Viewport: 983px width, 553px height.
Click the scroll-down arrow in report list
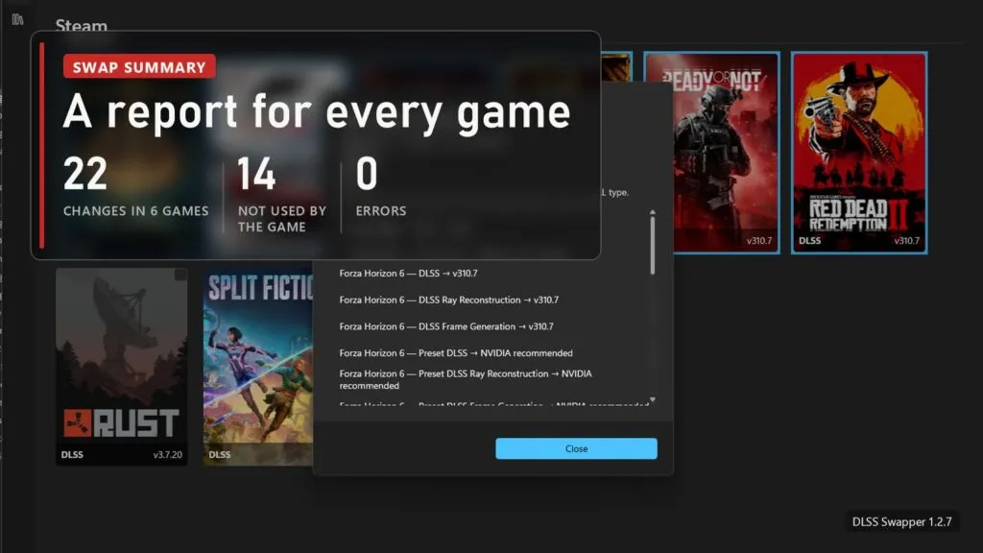pyautogui.click(x=653, y=399)
